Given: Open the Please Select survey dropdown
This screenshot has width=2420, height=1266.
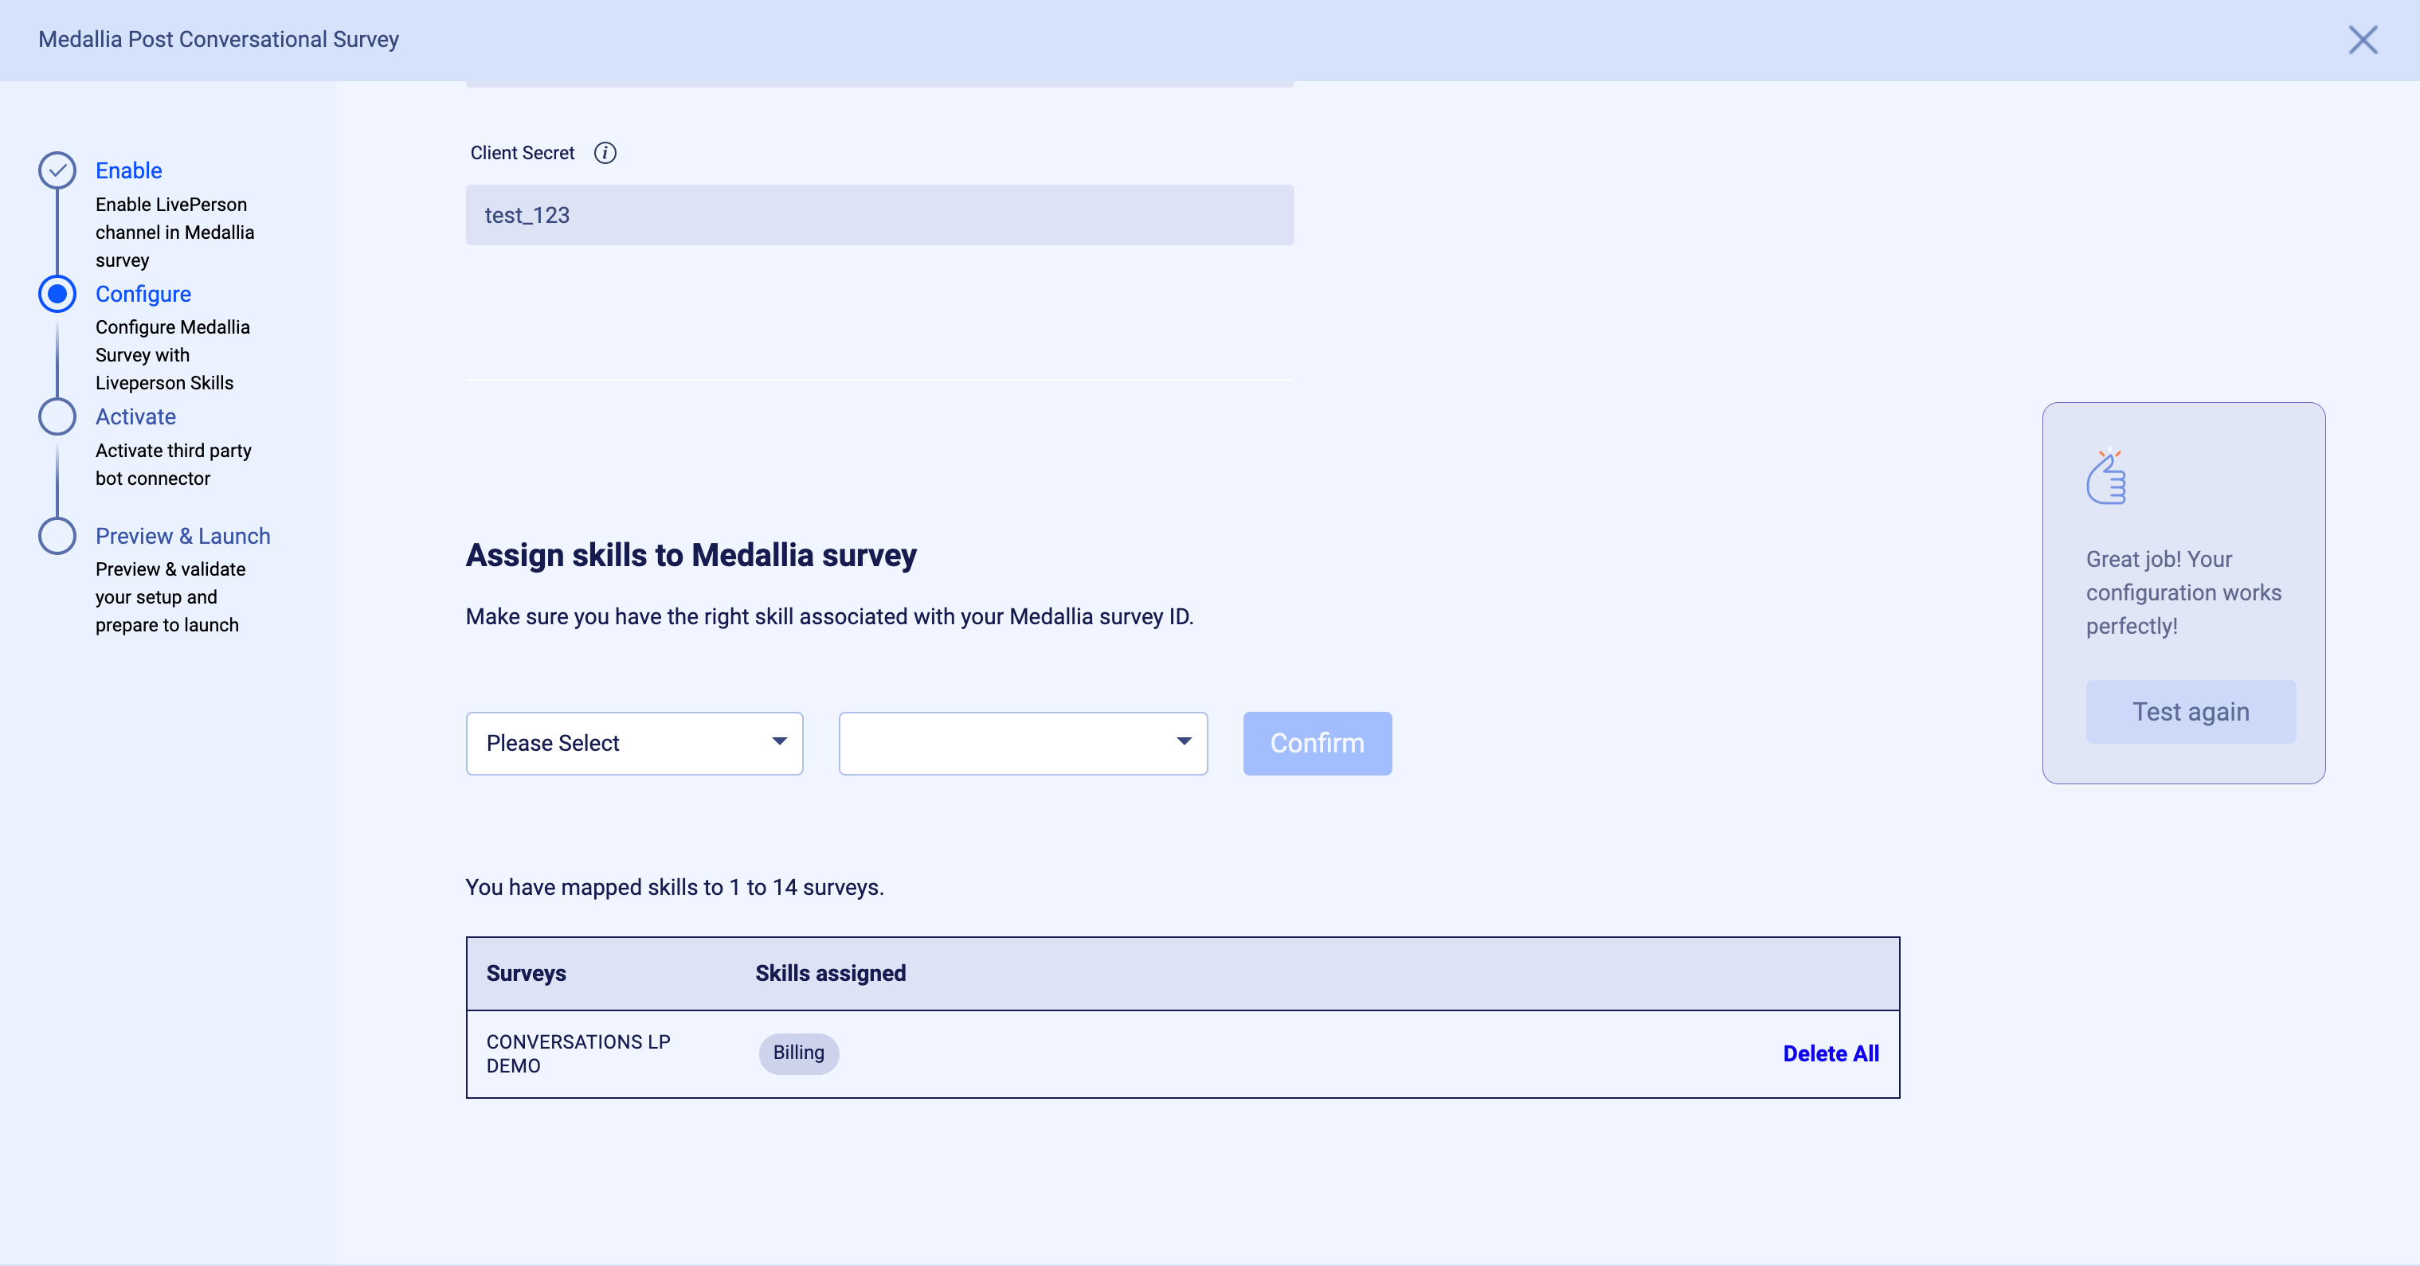Looking at the screenshot, I should pyautogui.click(x=634, y=743).
